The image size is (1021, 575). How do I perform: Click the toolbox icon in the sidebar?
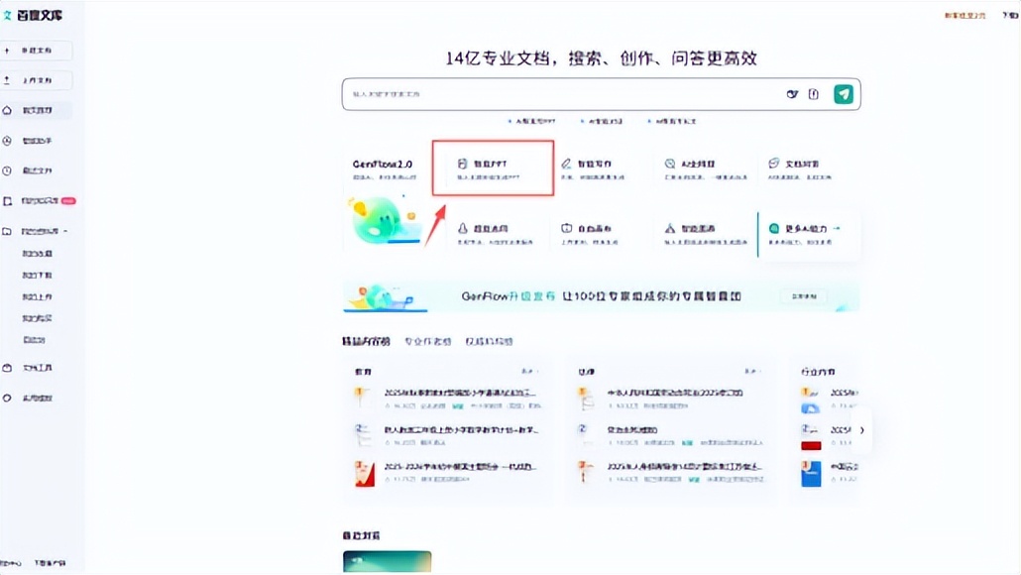click(7, 368)
